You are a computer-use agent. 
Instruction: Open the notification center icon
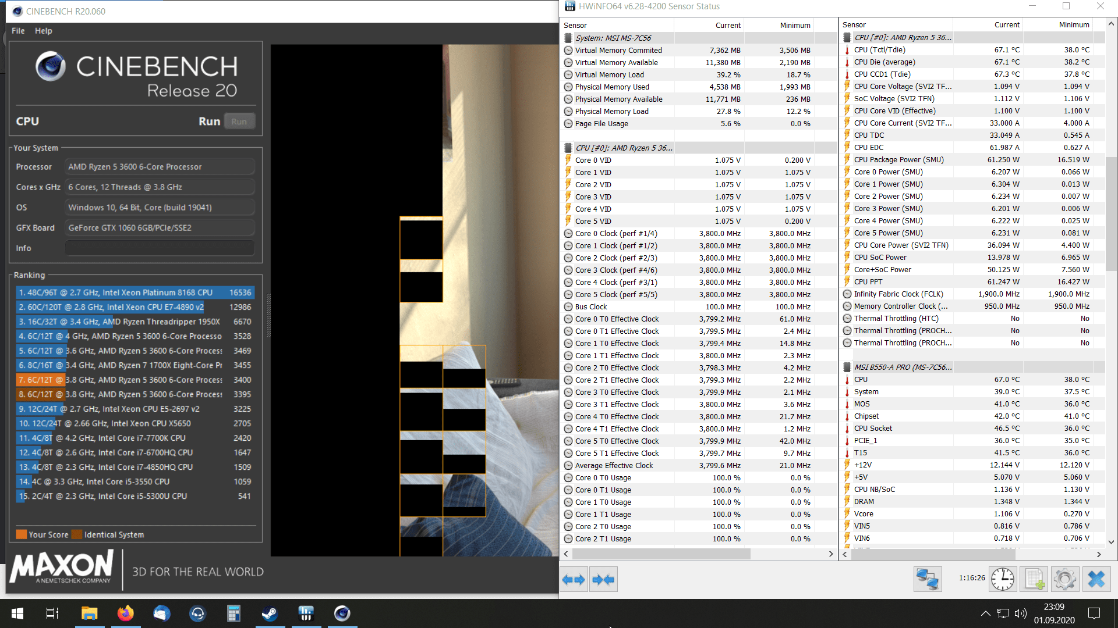tap(1094, 613)
